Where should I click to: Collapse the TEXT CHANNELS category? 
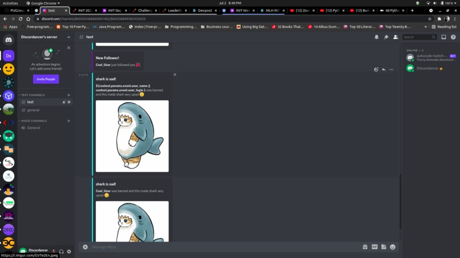point(32,95)
